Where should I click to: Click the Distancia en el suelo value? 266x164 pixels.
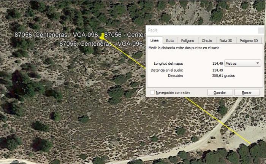(218, 70)
